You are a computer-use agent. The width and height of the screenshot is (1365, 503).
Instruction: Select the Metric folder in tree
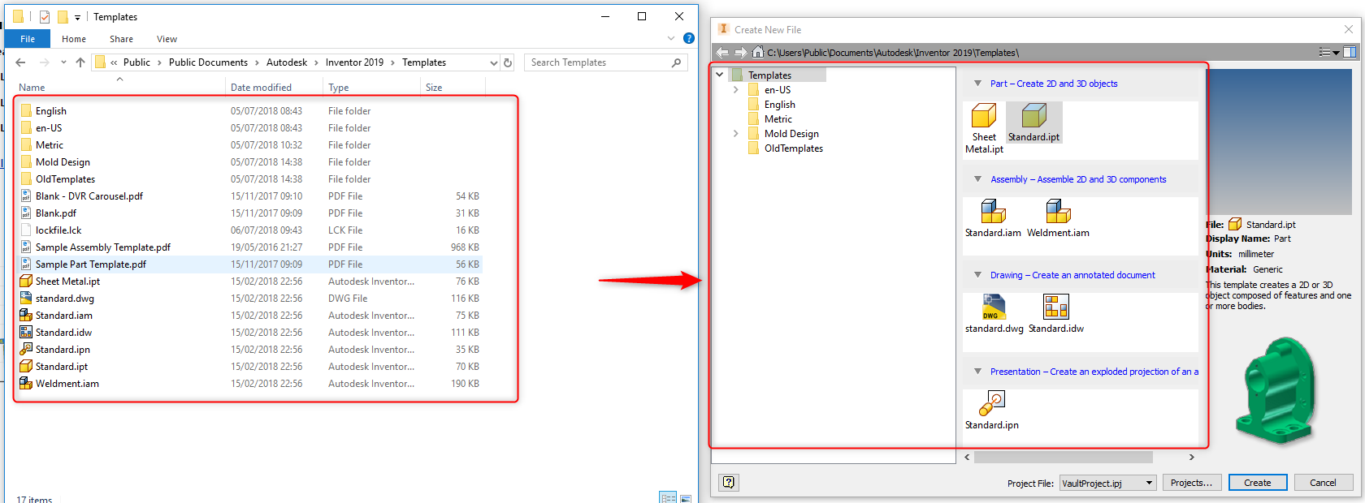pyautogui.click(x=778, y=119)
